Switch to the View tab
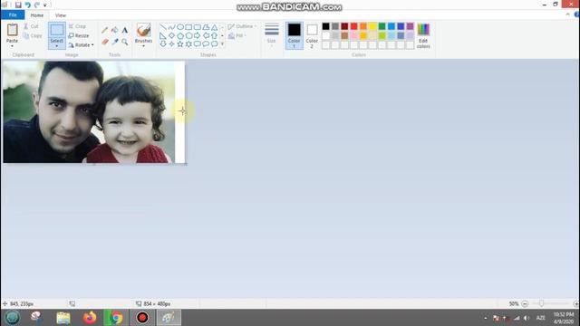 point(61,15)
